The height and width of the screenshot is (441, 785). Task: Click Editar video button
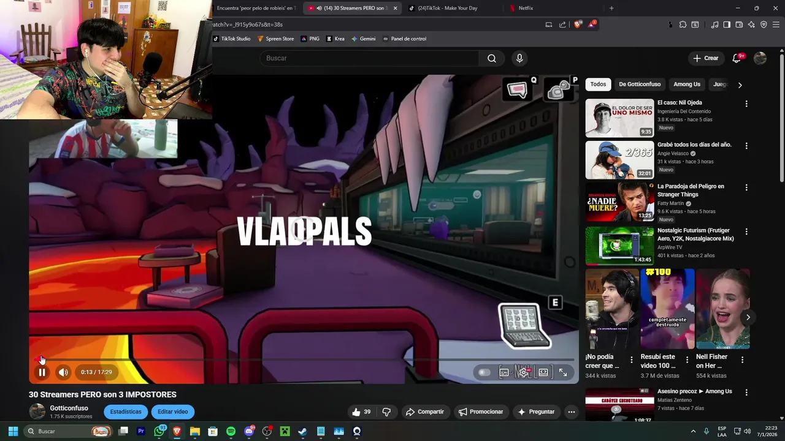(173, 412)
